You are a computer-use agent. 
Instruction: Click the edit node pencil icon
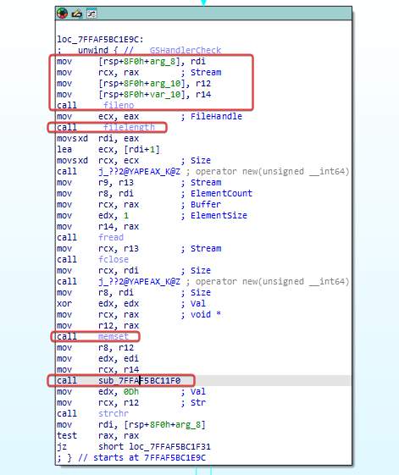77,14
